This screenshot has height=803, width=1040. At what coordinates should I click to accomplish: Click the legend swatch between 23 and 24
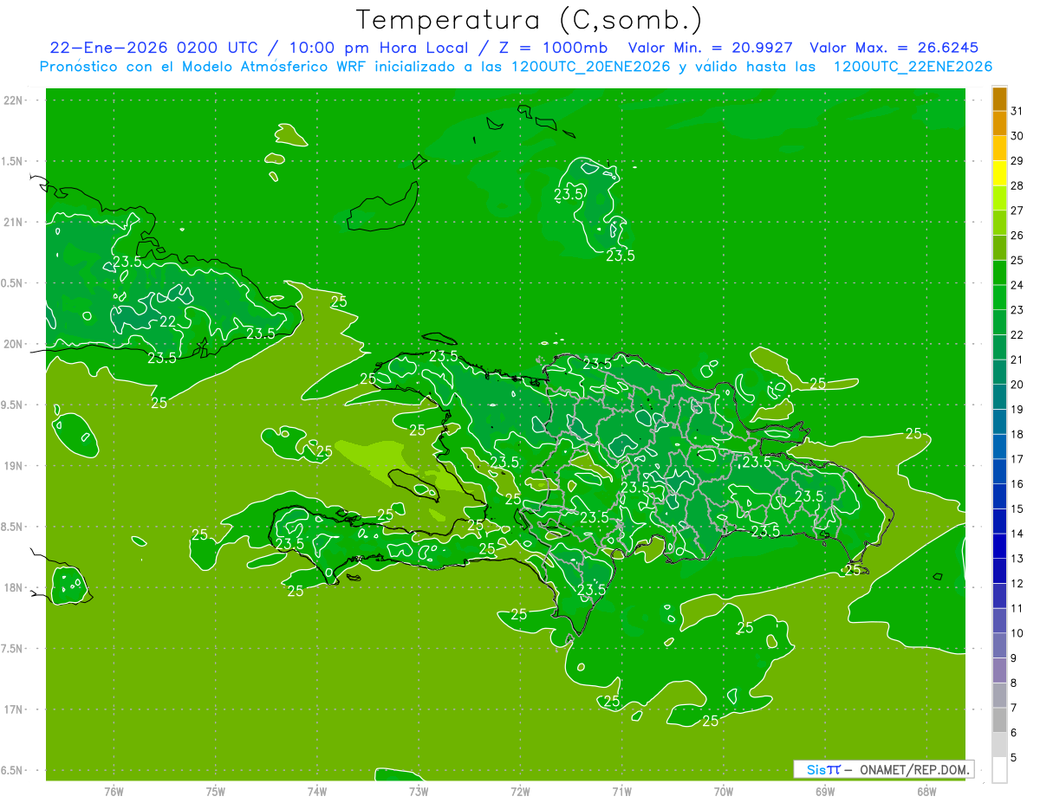(x=999, y=298)
